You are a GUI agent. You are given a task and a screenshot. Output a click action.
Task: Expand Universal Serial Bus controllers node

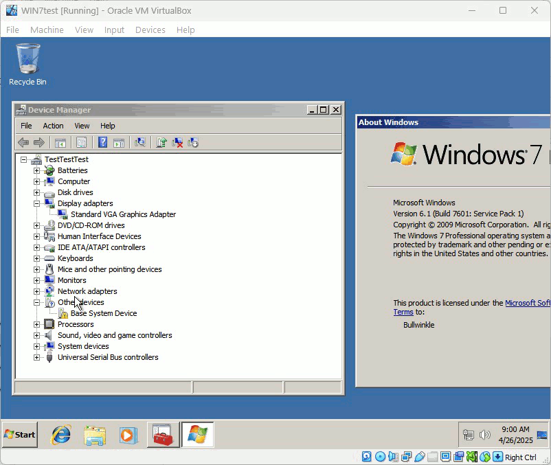pyautogui.click(x=36, y=358)
